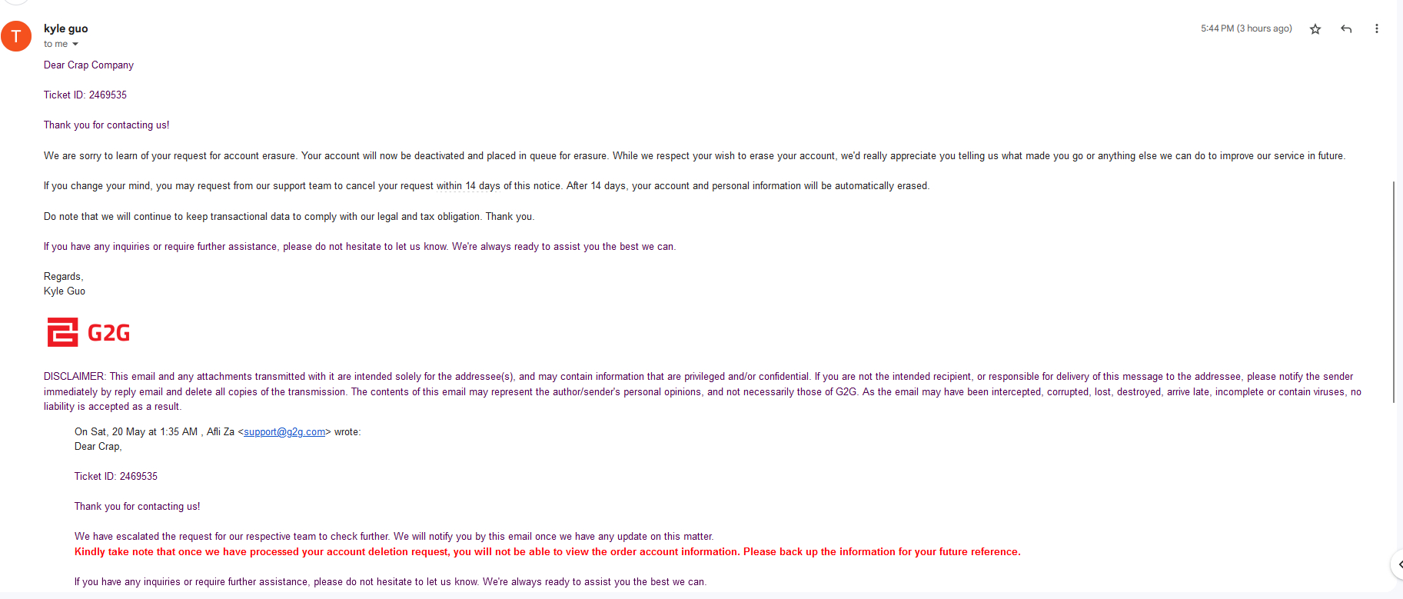Click the 5:44 PM timestamp
The image size is (1403, 599).
click(1246, 28)
